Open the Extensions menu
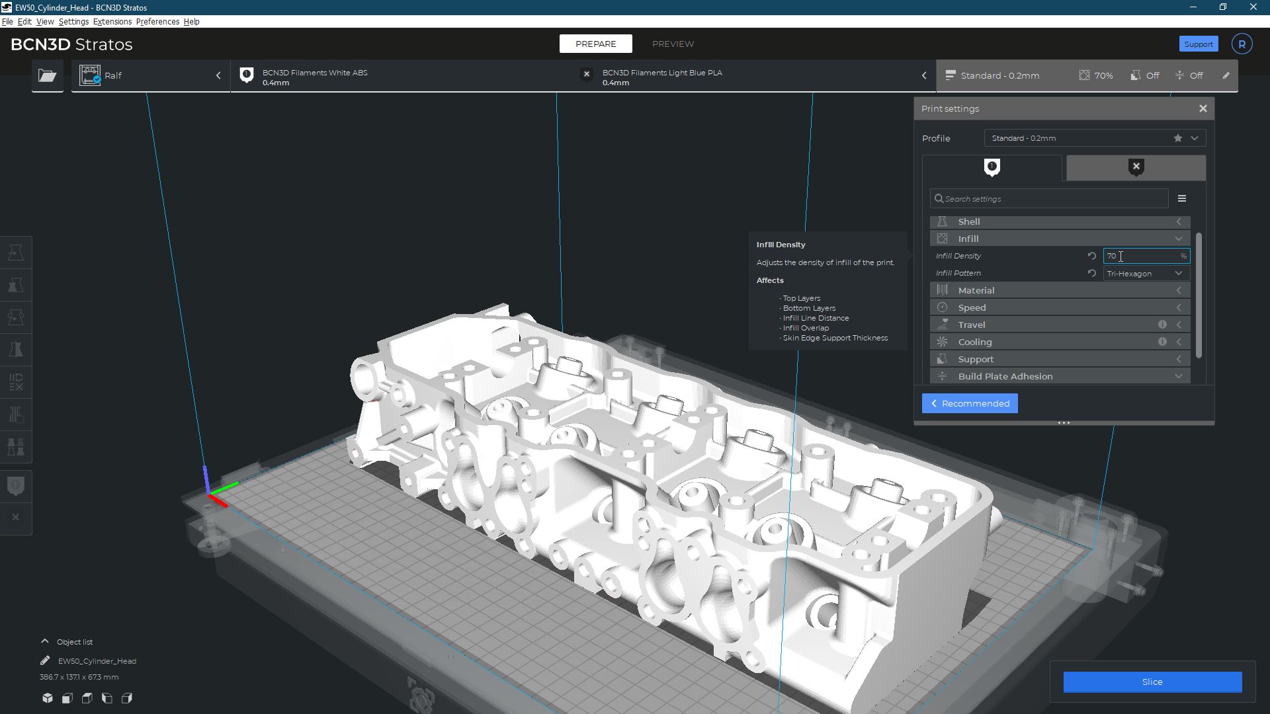Image resolution: width=1270 pixels, height=714 pixels. pyautogui.click(x=112, y=21)
